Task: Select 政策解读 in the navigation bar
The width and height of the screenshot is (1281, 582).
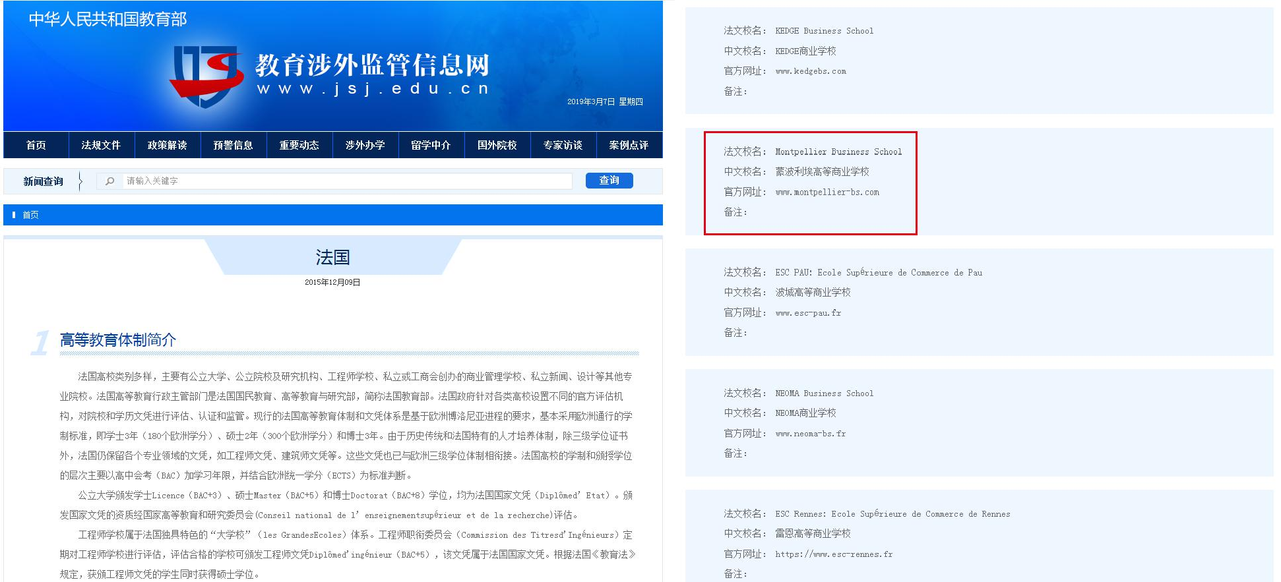Action: click(x=168, y=145)
